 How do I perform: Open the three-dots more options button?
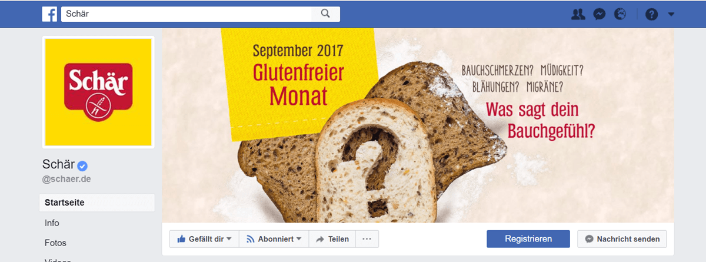pyautogui.click(x=367, y=239)
